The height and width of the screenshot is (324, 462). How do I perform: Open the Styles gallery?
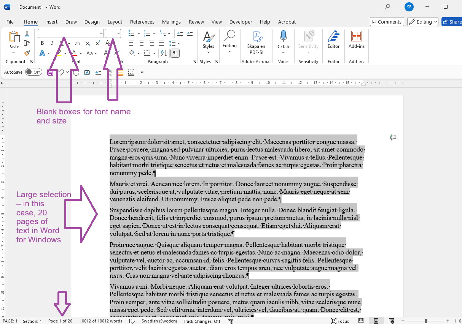click(x=209, y=42)
